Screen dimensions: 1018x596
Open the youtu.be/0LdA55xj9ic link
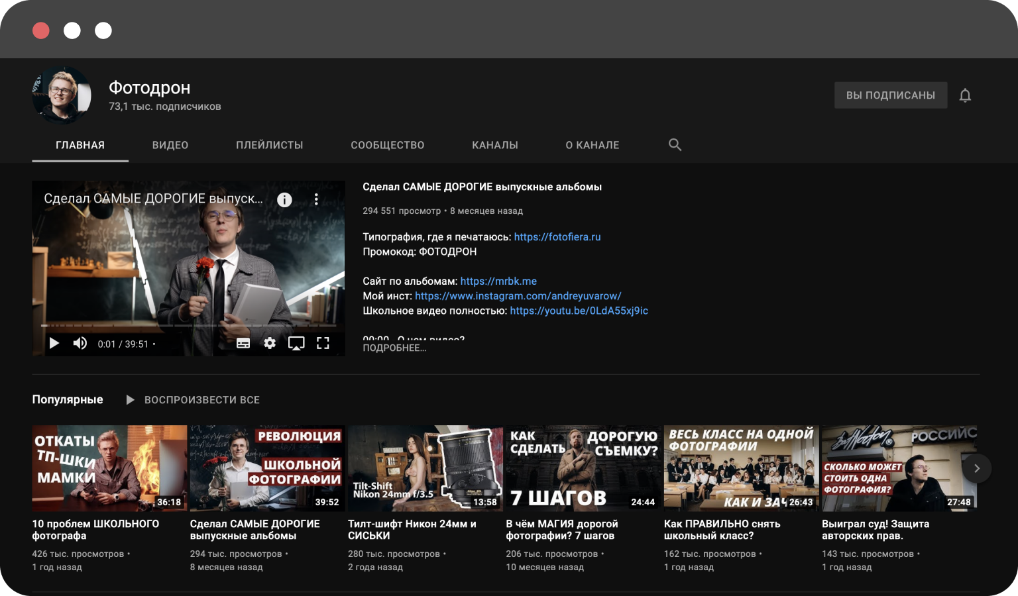point(579,311)
